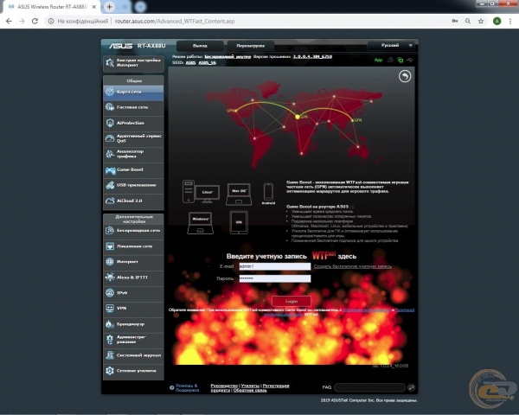Viewport: 519px width, 415px height.
Task: Open the Обратная связь footer link
Action: click(250, 390)
